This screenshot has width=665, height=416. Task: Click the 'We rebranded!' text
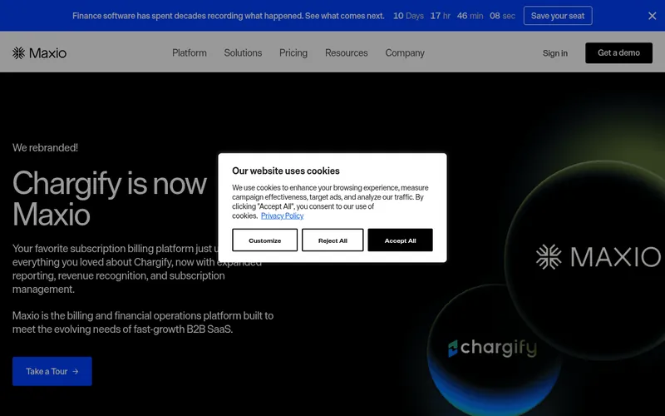pos(45,148)
